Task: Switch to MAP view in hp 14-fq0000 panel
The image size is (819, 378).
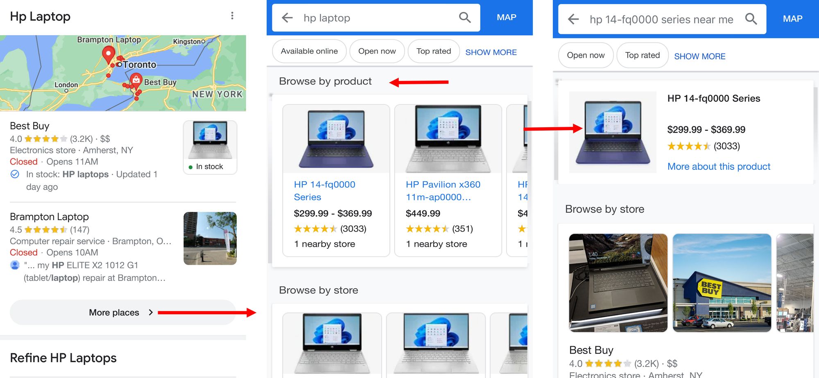Action: [793, 19]
